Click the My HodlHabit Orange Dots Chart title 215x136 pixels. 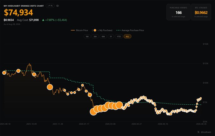(24, 6)
